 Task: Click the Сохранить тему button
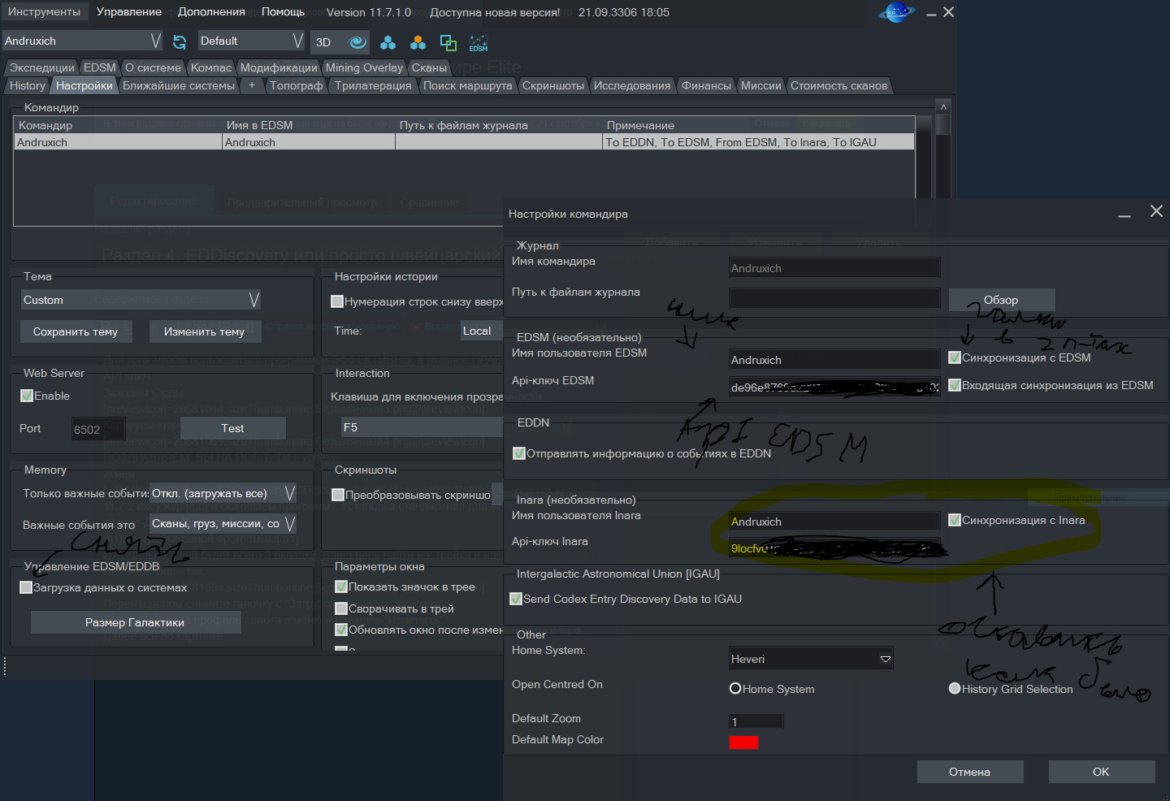point(76,331)
